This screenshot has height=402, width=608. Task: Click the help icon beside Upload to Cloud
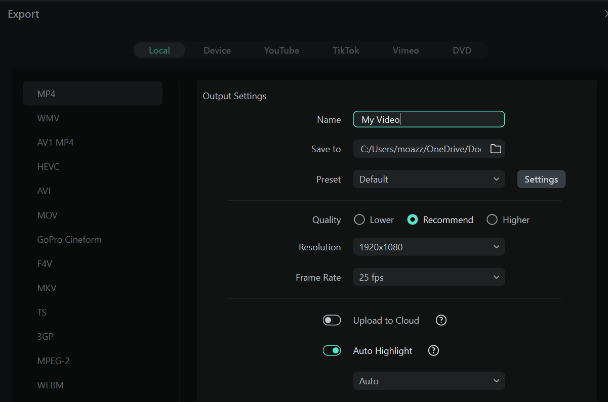441,320
